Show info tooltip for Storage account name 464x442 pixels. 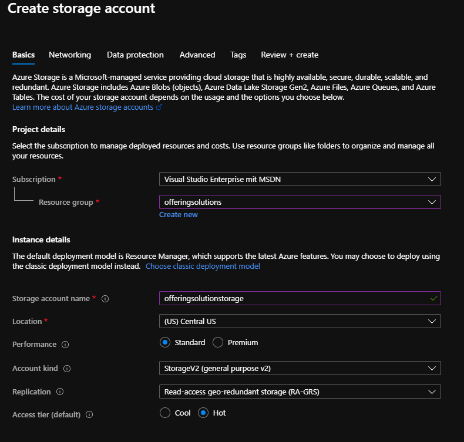[x=105, y=299]
